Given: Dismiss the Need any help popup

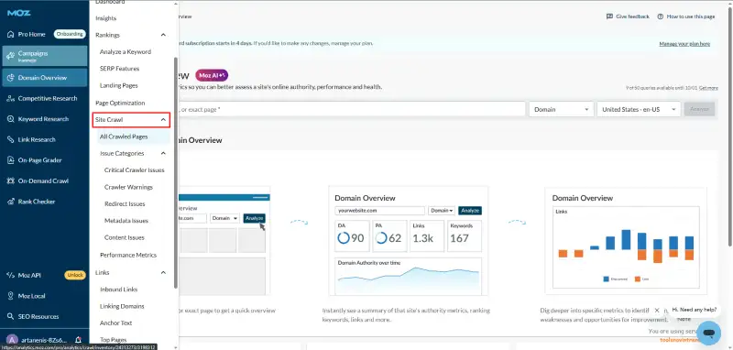Looking at the screenshot, I should click(657, 310).
